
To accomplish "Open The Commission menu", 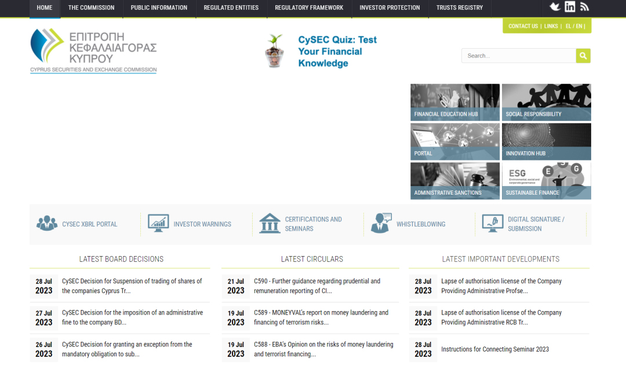I will [x=92, y=8].
